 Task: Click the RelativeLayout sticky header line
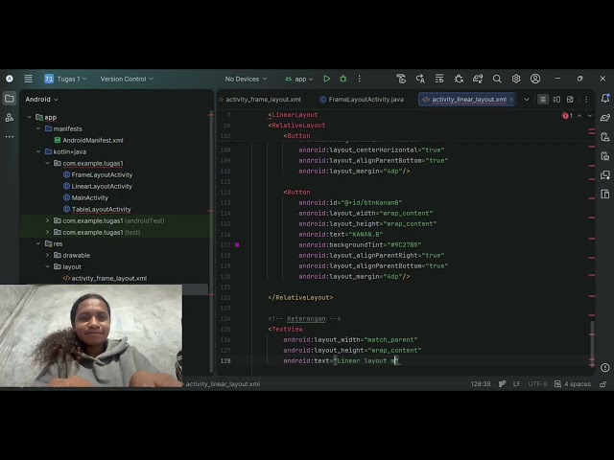(x=297, y=126)
